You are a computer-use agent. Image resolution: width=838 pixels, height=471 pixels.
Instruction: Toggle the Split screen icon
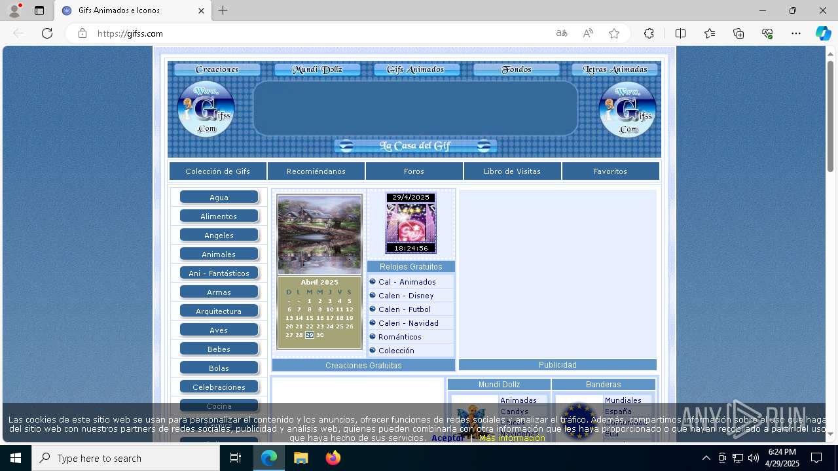coord(680,33)
